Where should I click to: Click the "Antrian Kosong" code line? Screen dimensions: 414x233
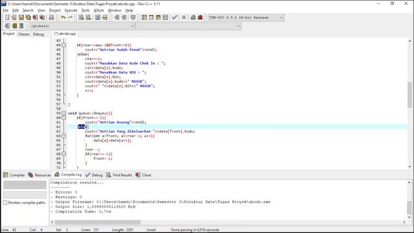[116, 122]
